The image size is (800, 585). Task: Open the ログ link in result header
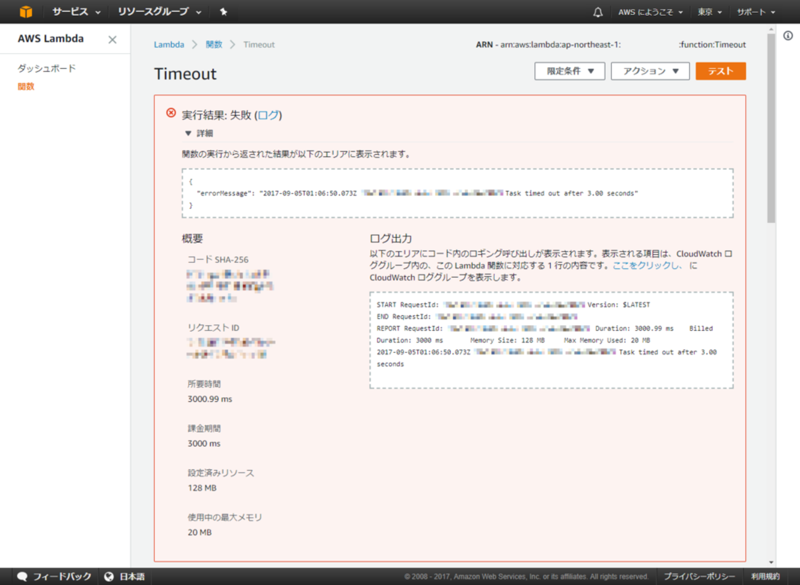point(268,115)
